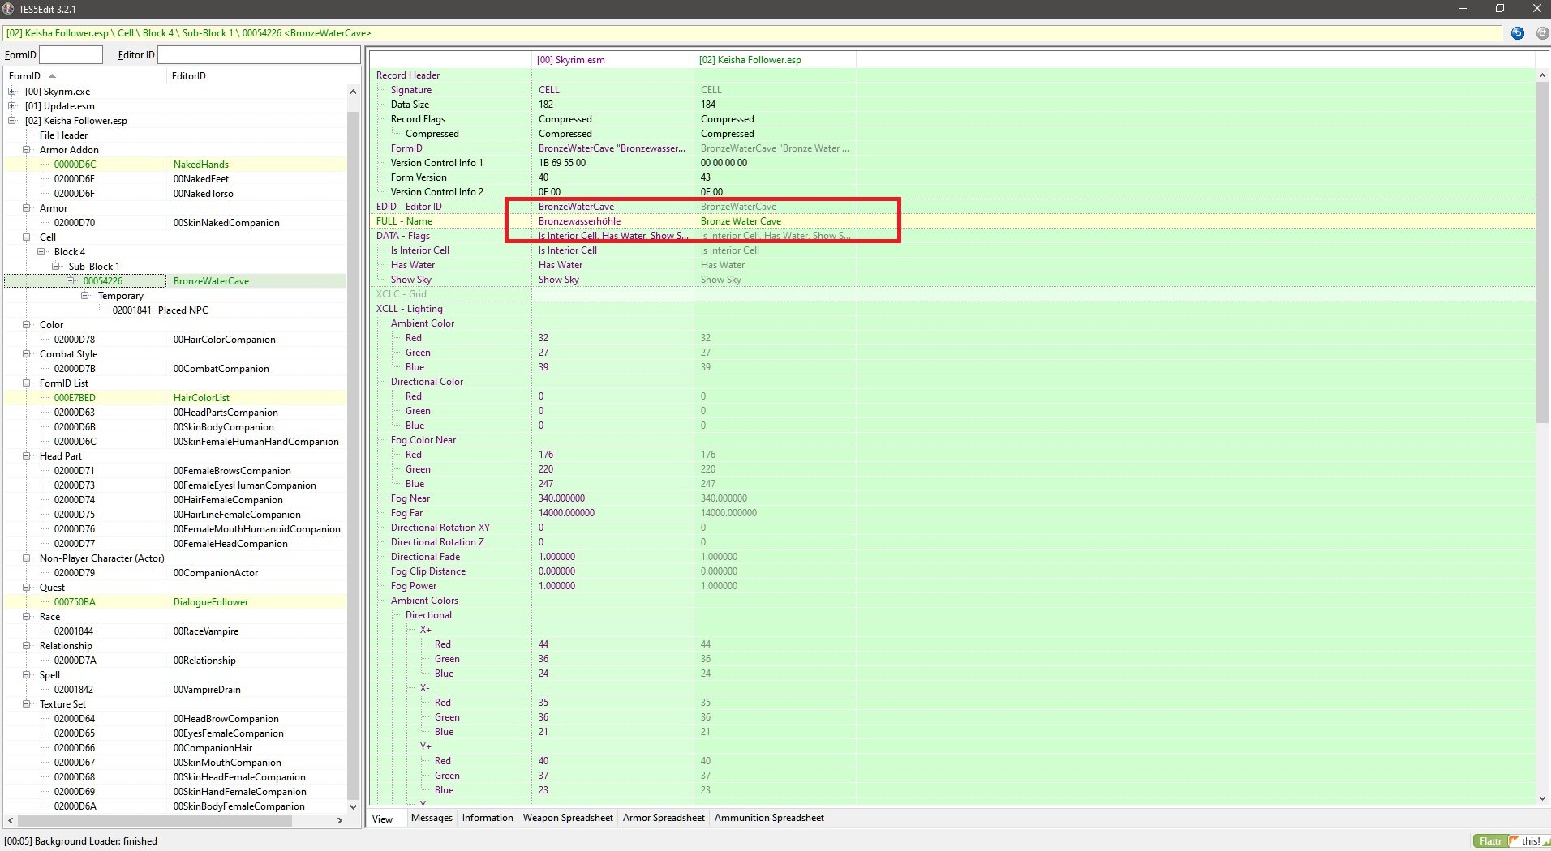Select the 00CombatCompanion record
This screenshot has height=851, width=1551.
tap(175, 369)
